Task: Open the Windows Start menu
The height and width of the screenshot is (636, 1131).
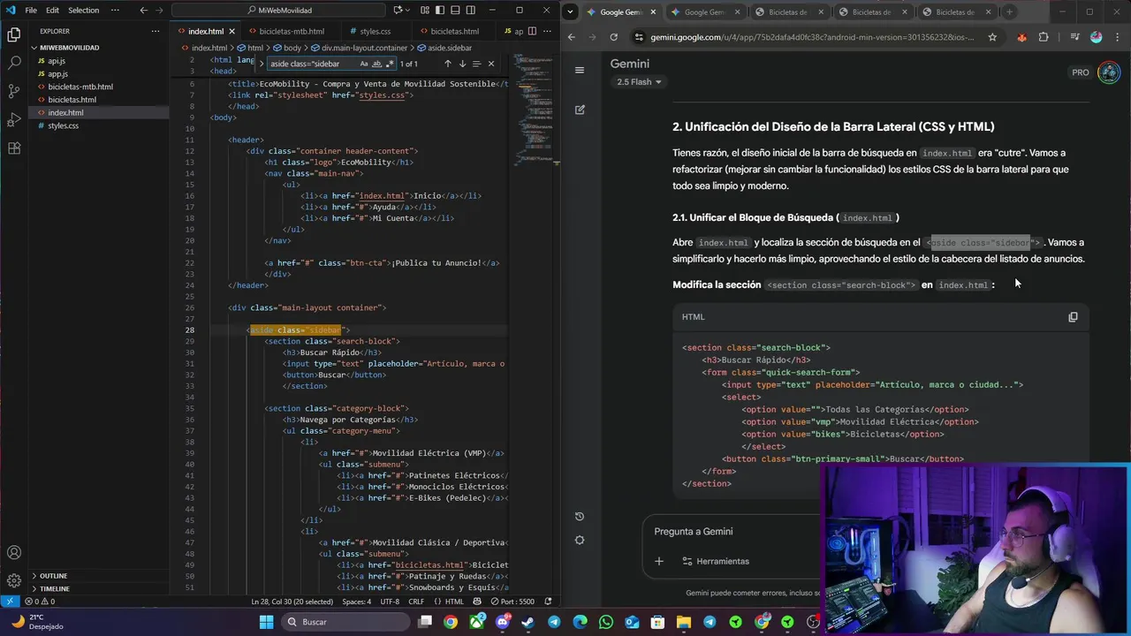Action: pyautogui.click(x=266, y=622)
